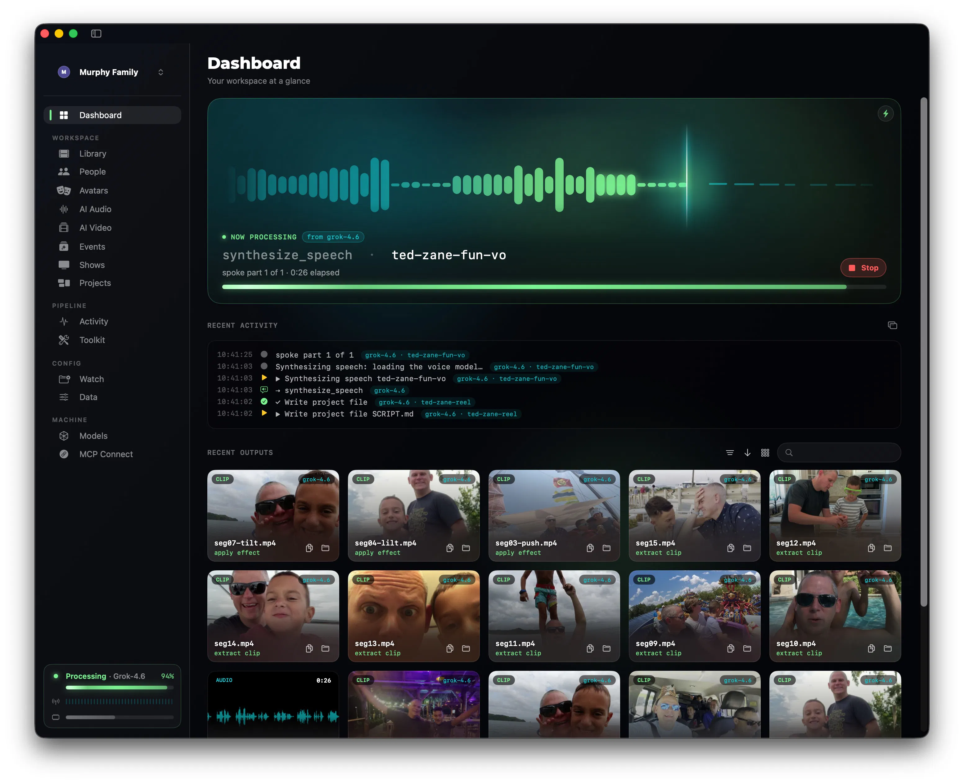964x784 pixels.
Task: Click the 'Processing · Grok-4.6' status label
Action: click(105, 676)
